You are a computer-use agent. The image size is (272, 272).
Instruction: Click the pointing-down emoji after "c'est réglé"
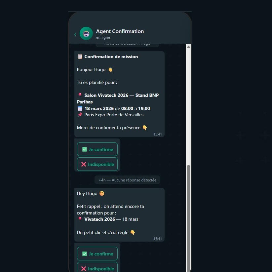133,233
